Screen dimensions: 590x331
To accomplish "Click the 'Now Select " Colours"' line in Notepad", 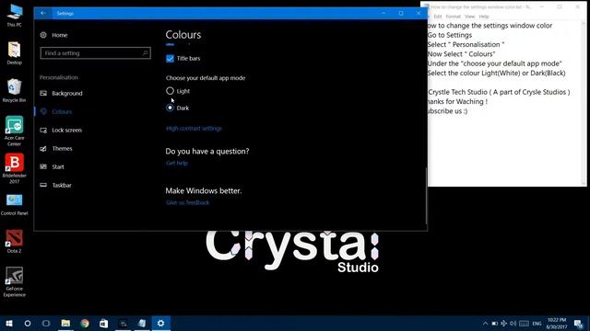I will pos(461,54).
